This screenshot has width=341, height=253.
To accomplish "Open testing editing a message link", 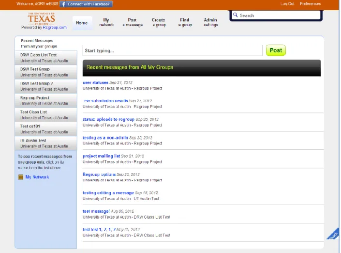I will pos(108,193).
